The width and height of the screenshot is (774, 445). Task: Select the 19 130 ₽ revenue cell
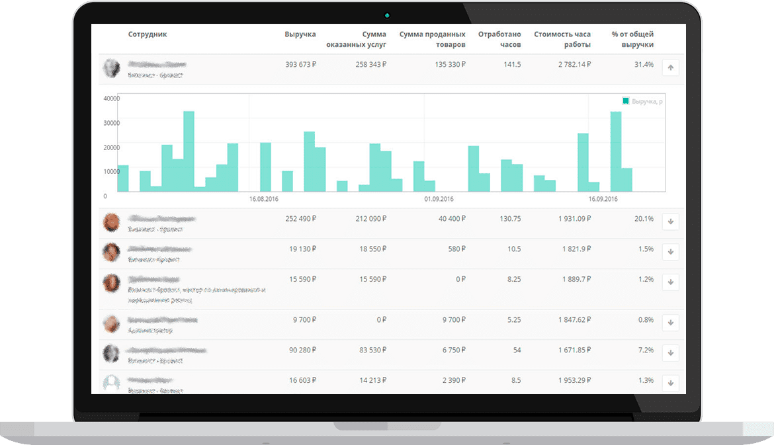click(x=302, y=249)
